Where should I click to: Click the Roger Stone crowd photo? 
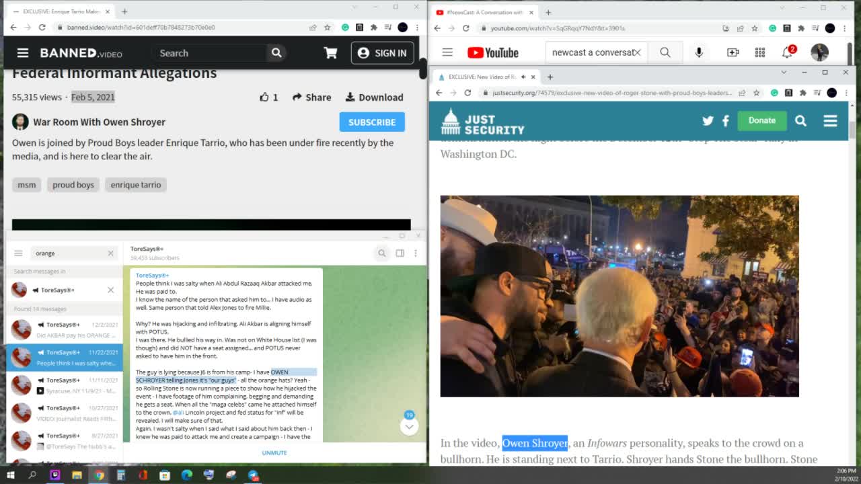(620, 296)
